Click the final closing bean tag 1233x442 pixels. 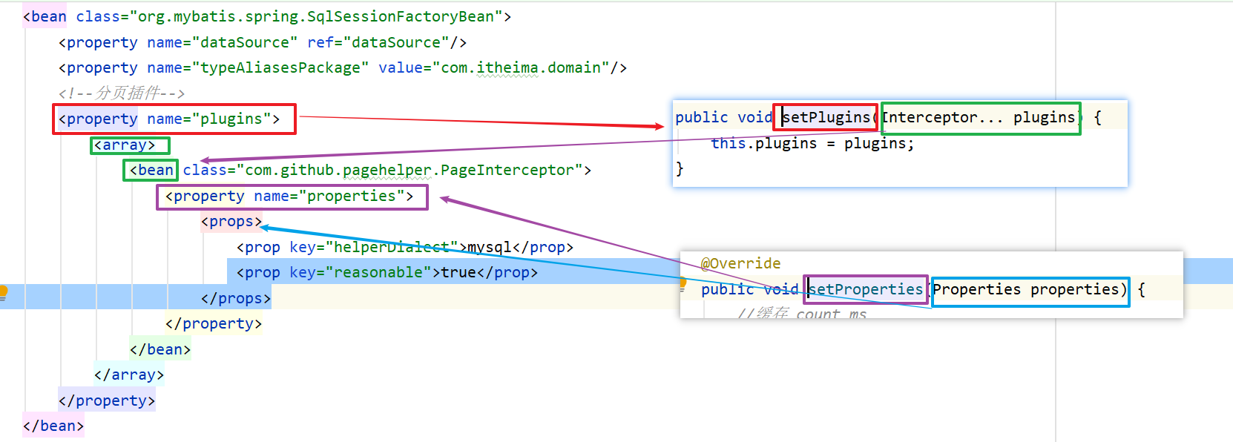tap(53, 426)
